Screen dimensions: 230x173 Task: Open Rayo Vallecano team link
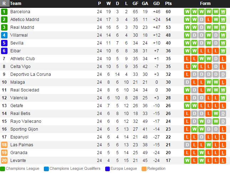(x=26, y=121)
